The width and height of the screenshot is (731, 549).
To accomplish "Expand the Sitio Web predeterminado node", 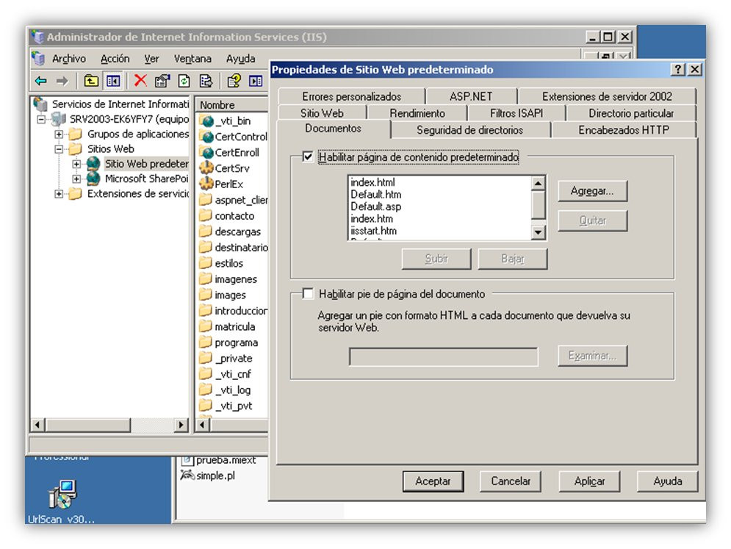I will [76, 164].
